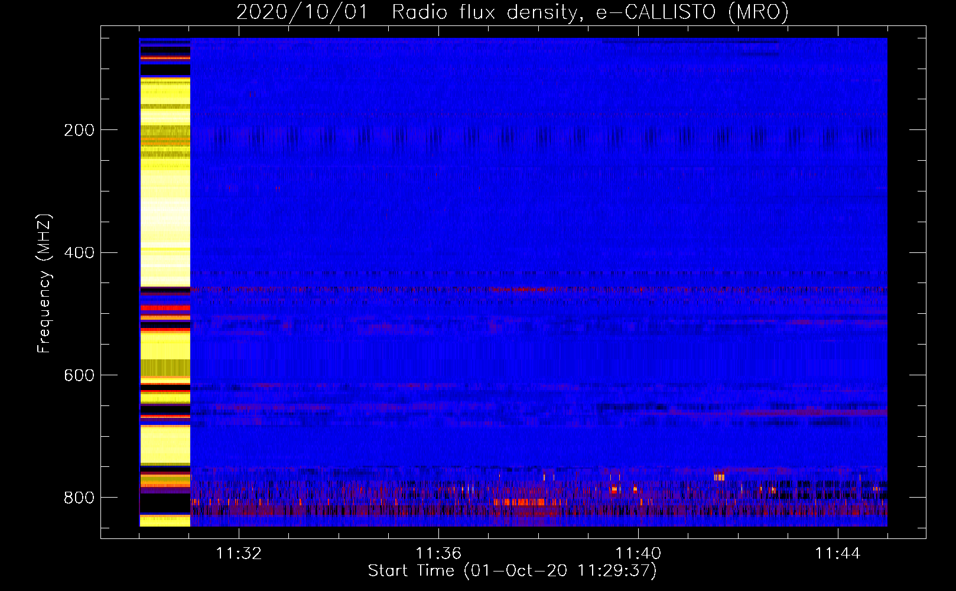The height and width of the screenshot is (591, 956).
Task: Click the "Start Time (01-Oct-20 11:29:37)" label
Action: [512, 571]
